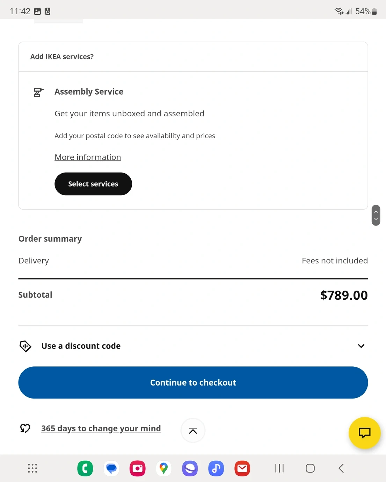Tap the scroll-to-top arrow button
Screen dimensions: 386x482
[193, 431]
